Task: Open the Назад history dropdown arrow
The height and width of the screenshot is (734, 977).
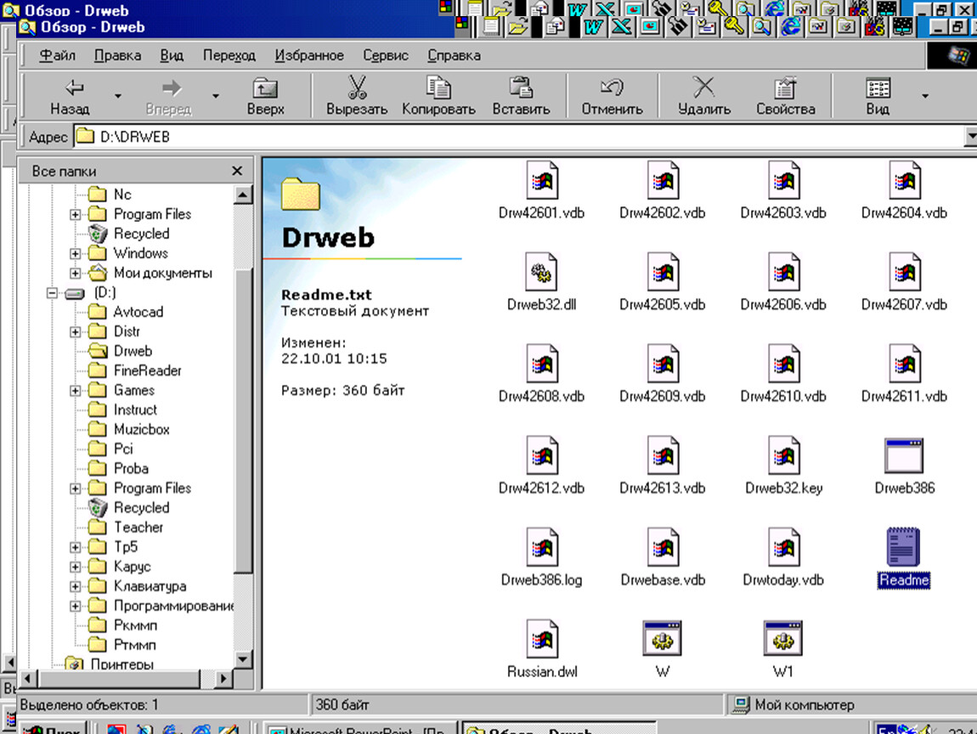Action: click(118, 96)
